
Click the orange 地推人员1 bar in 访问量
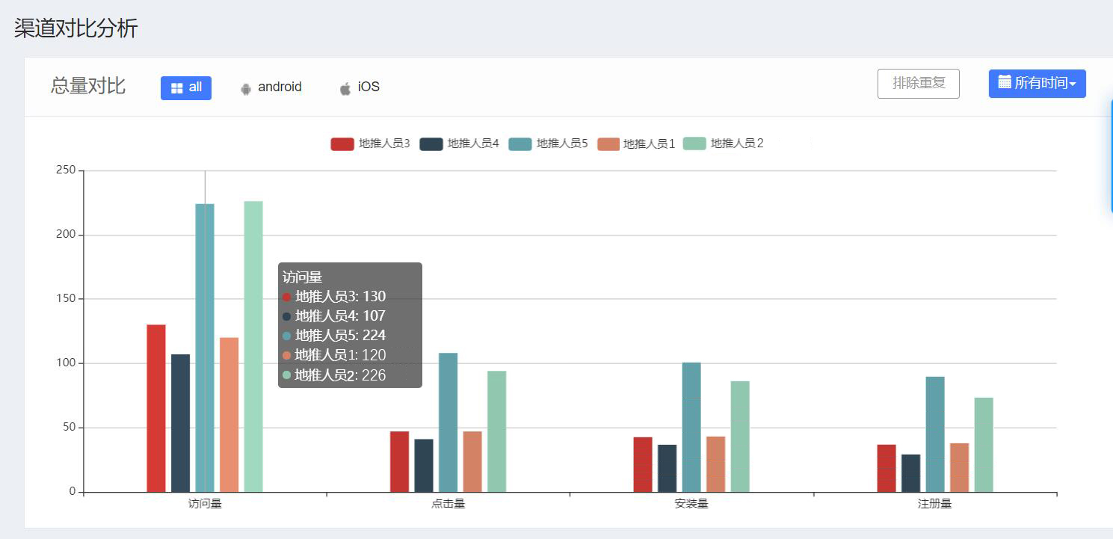229,415
